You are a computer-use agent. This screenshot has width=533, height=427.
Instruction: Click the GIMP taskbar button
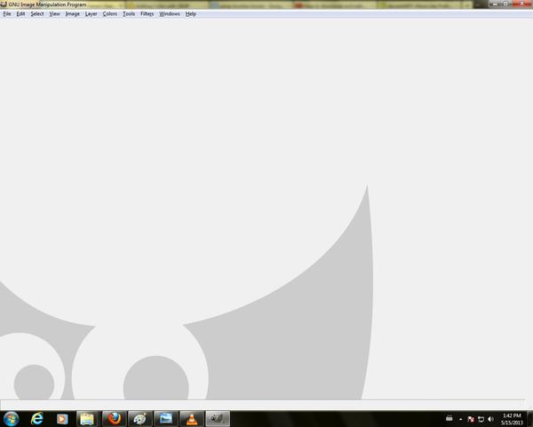(218, 419)
